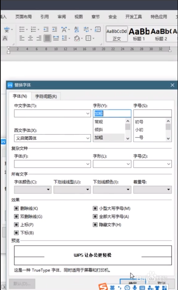Click the 默认(D)... button

[22, 284]
